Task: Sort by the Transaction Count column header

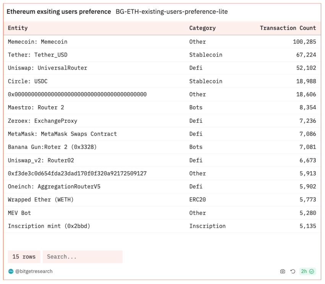Action: [288, 28]
